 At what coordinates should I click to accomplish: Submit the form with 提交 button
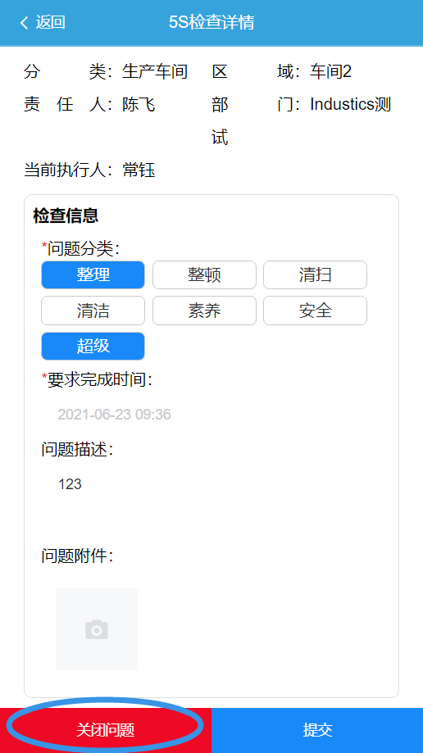317,730
